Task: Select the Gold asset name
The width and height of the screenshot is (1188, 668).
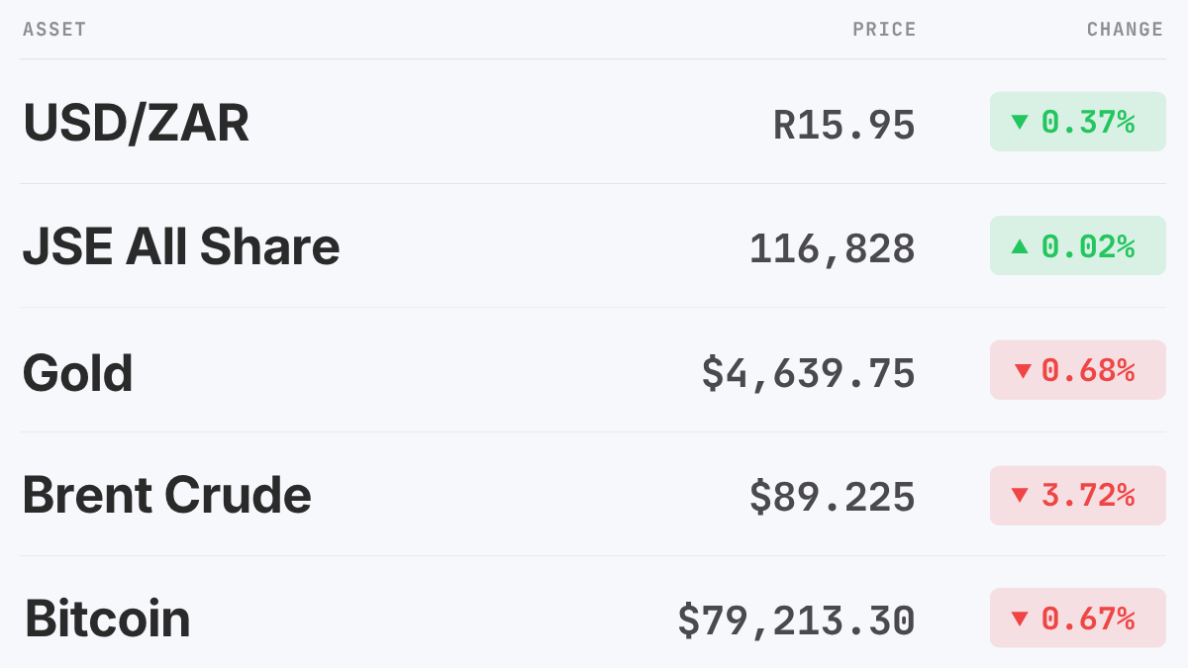Action: click(x=77, y=372)
